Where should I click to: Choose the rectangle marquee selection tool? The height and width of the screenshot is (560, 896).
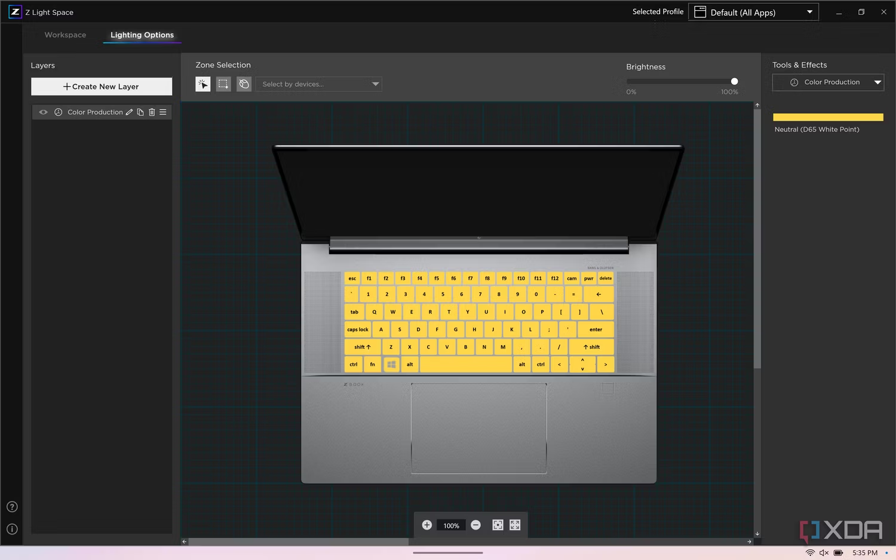223,84
